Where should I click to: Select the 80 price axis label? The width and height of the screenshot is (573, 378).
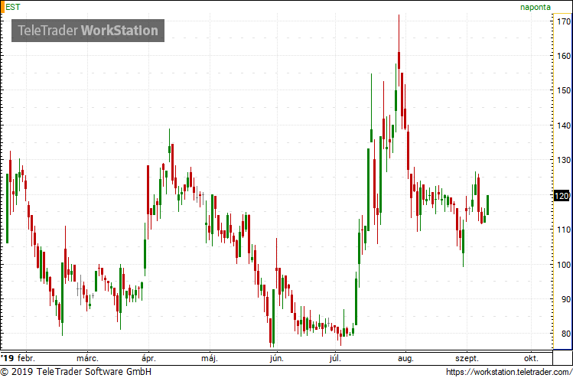566,334
